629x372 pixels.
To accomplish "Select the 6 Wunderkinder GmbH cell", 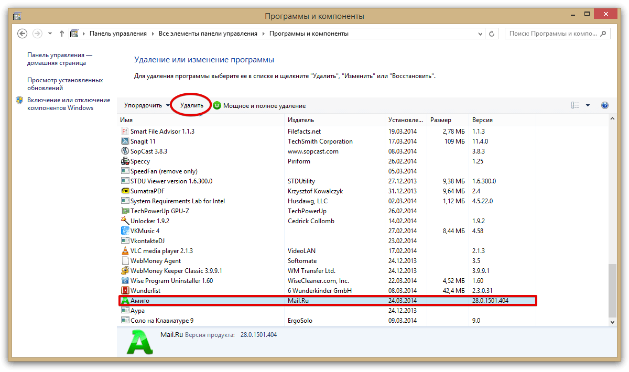I will [x=320, y=291].
